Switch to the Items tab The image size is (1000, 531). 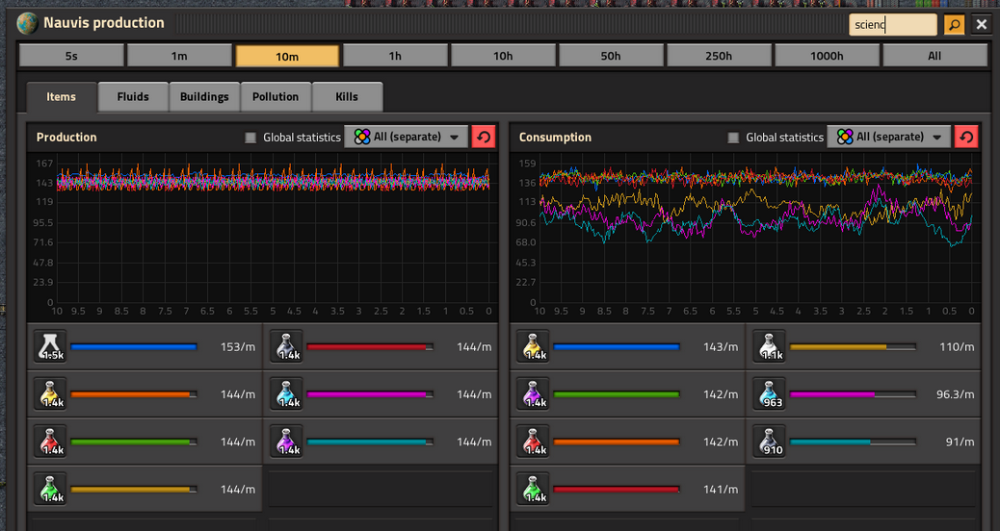coord(62,97)
